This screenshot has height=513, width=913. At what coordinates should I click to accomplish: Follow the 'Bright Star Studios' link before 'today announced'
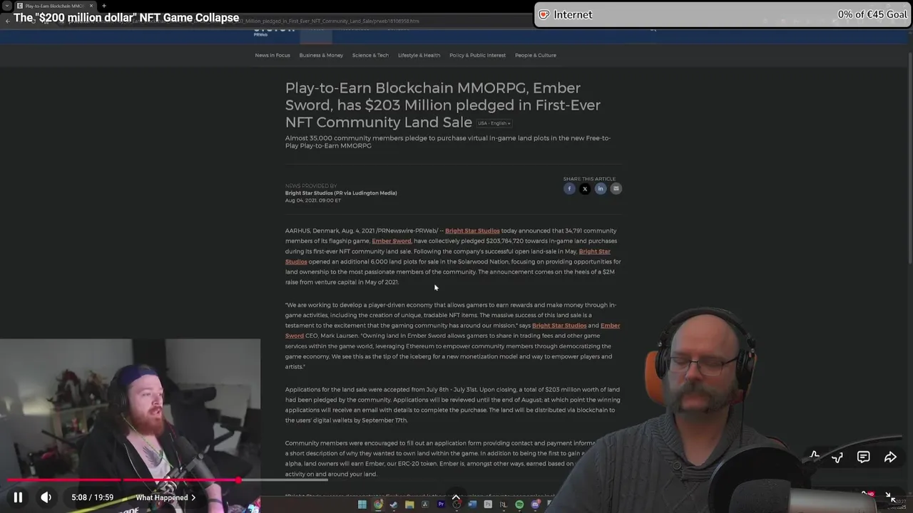pyautogui.click(x=472, y=231)
